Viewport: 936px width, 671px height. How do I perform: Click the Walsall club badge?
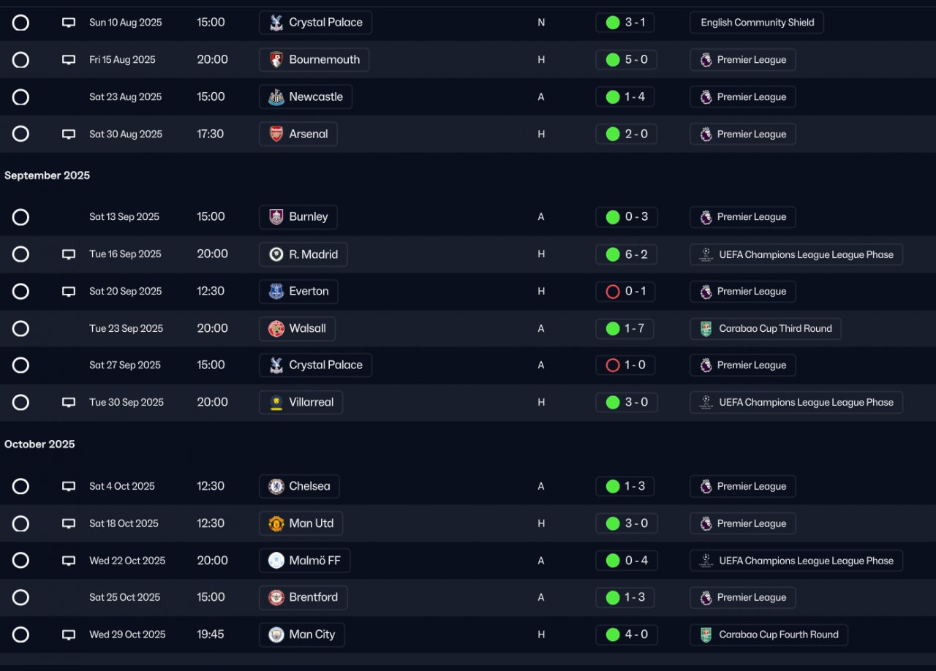point(276,329)
